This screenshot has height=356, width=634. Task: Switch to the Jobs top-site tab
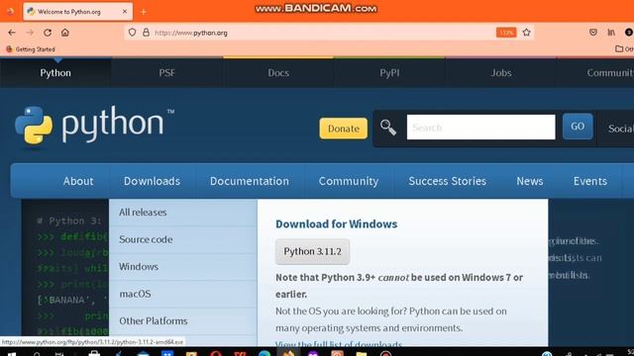point(501,73)
